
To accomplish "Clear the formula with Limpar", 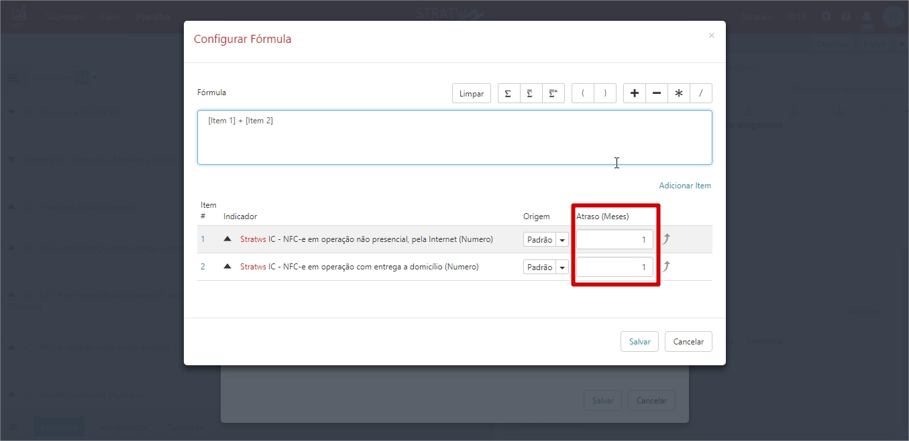I will tap(472, 94).
